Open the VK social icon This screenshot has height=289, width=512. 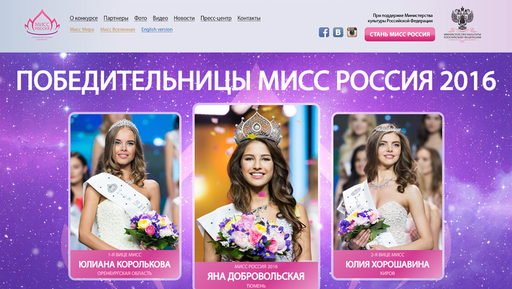click(x=338, y=32)
